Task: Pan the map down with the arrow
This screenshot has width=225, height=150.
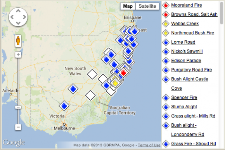Action: tap(18, 23)
